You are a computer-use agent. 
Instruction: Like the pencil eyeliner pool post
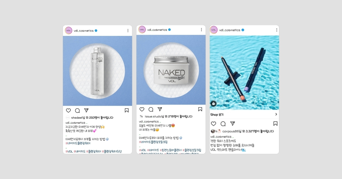(213, 124)
